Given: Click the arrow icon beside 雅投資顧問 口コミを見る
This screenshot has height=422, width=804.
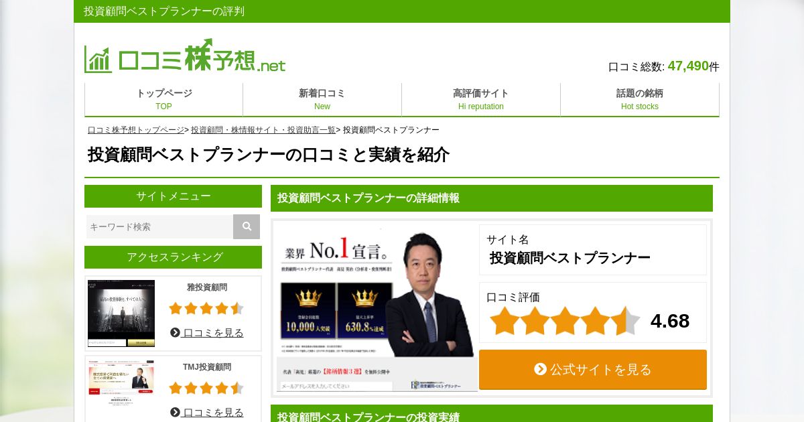Looking at the screenshot, I should 175,332.
